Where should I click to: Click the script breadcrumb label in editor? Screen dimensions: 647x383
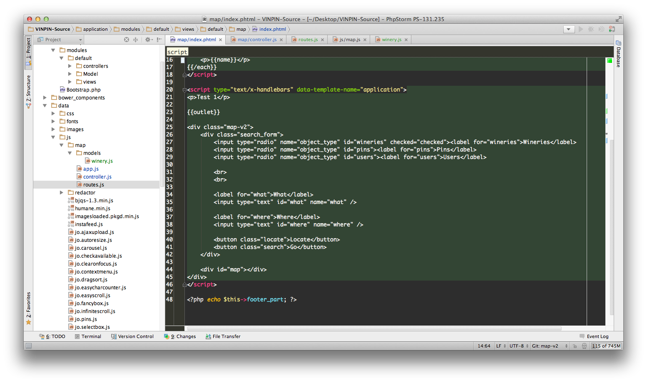(177, 52)
